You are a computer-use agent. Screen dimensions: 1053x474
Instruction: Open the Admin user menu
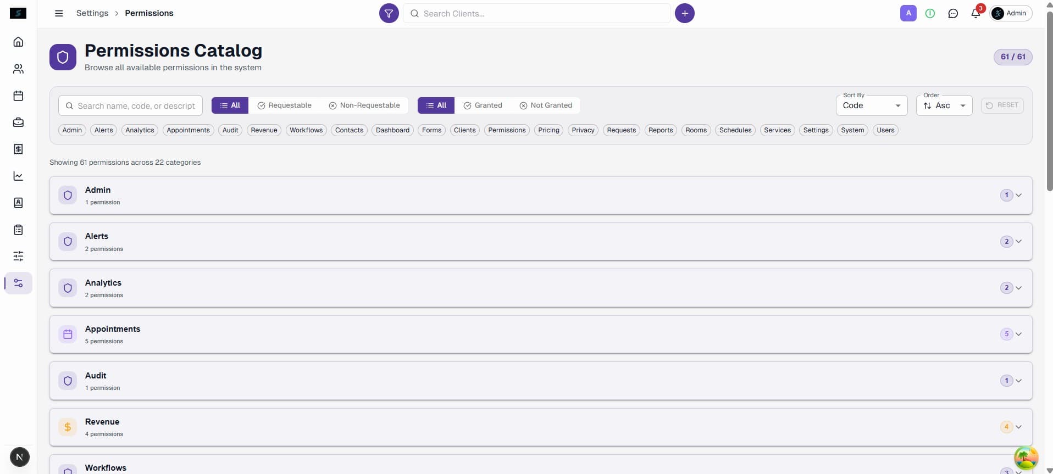point(1011,13)
